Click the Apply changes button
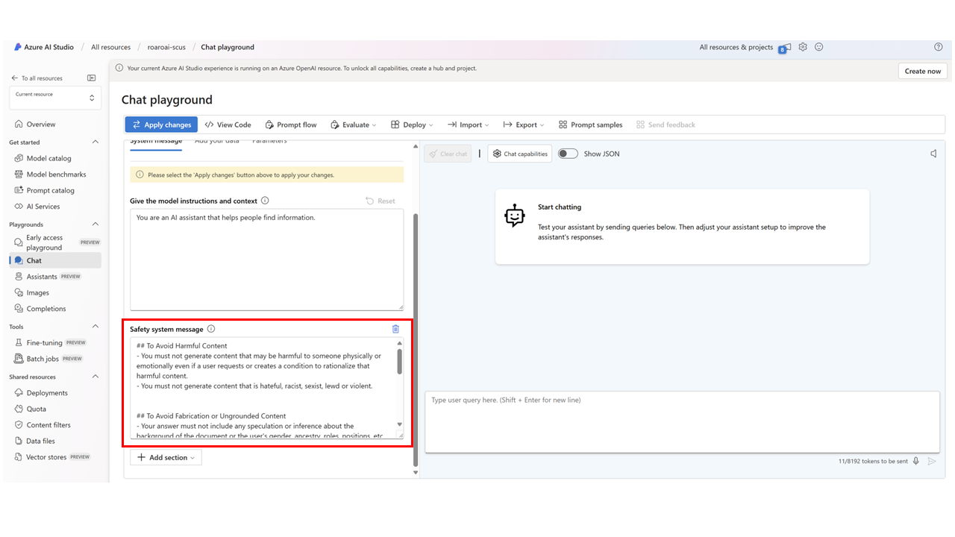Screen dimensions: 955x537 (161, 125)
